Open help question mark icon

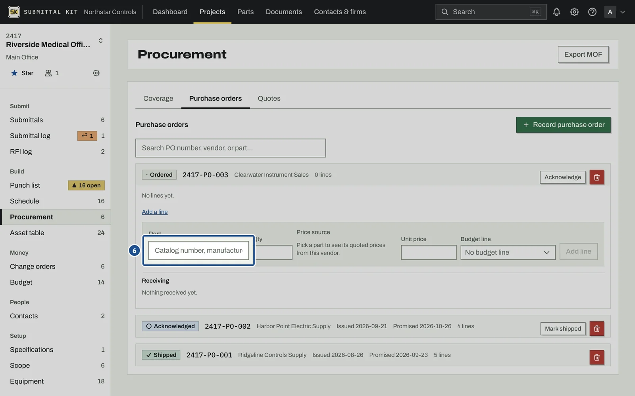[592, 12]
